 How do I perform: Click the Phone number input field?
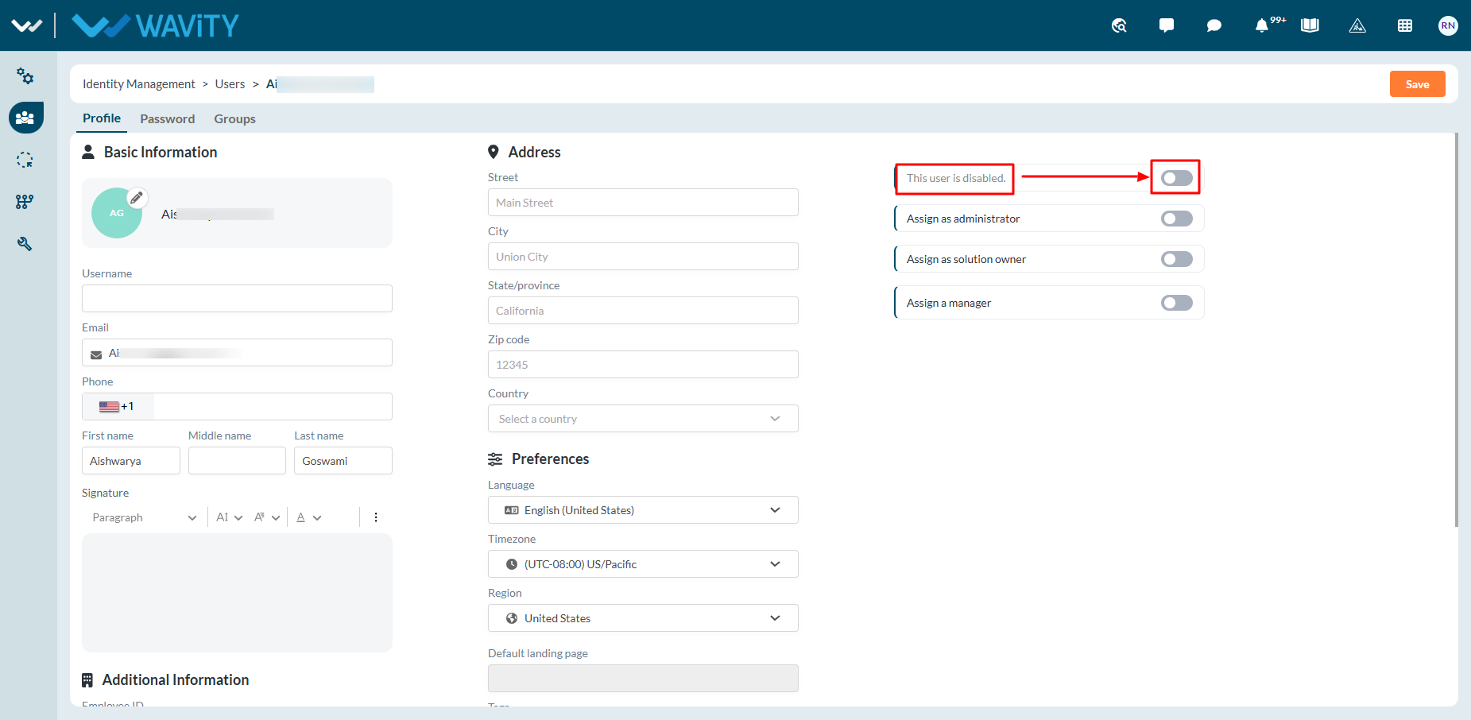(273, 406)
